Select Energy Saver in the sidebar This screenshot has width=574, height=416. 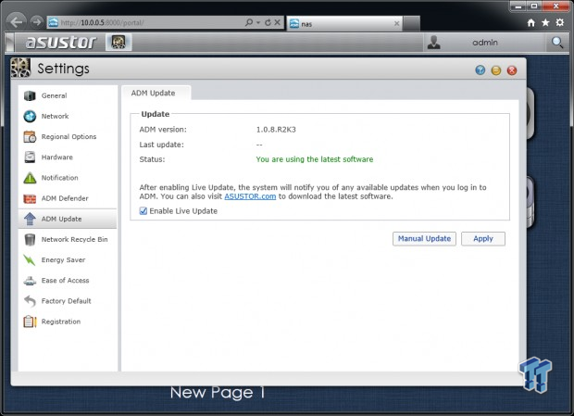click(x=68, y=260)
